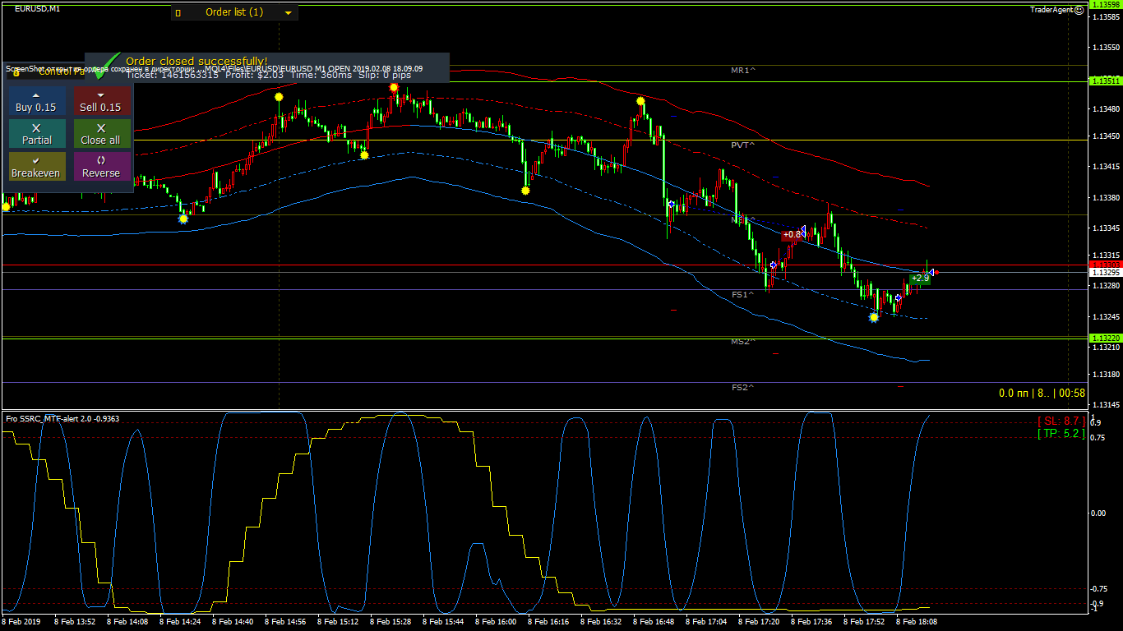Click the FS2^ pivot level label
The height and width of the screenshot is (631, 1123).
point(742,387)
